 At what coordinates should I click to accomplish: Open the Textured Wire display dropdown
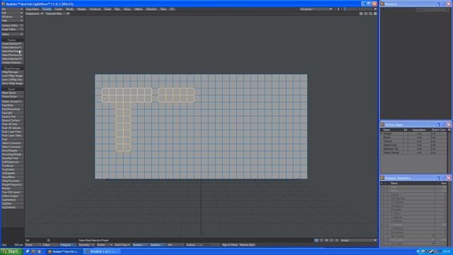pyautogui.click(x=57, y=13)
